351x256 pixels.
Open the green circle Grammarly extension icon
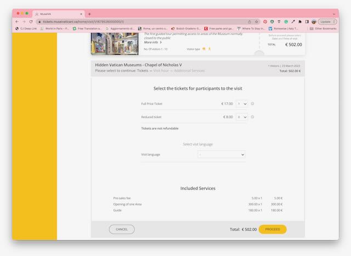(286, 22)
